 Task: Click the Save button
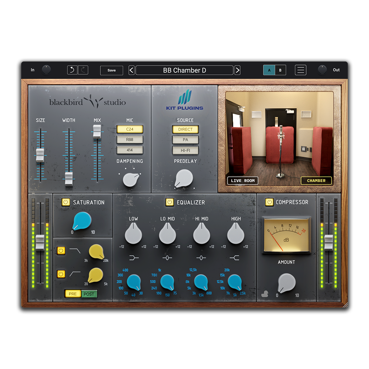tap(111, 70)
